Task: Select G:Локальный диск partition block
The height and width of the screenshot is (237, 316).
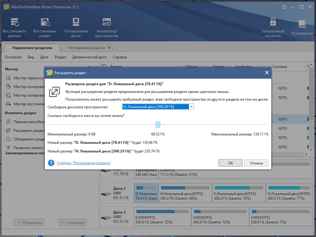Action: click(289, 193)
